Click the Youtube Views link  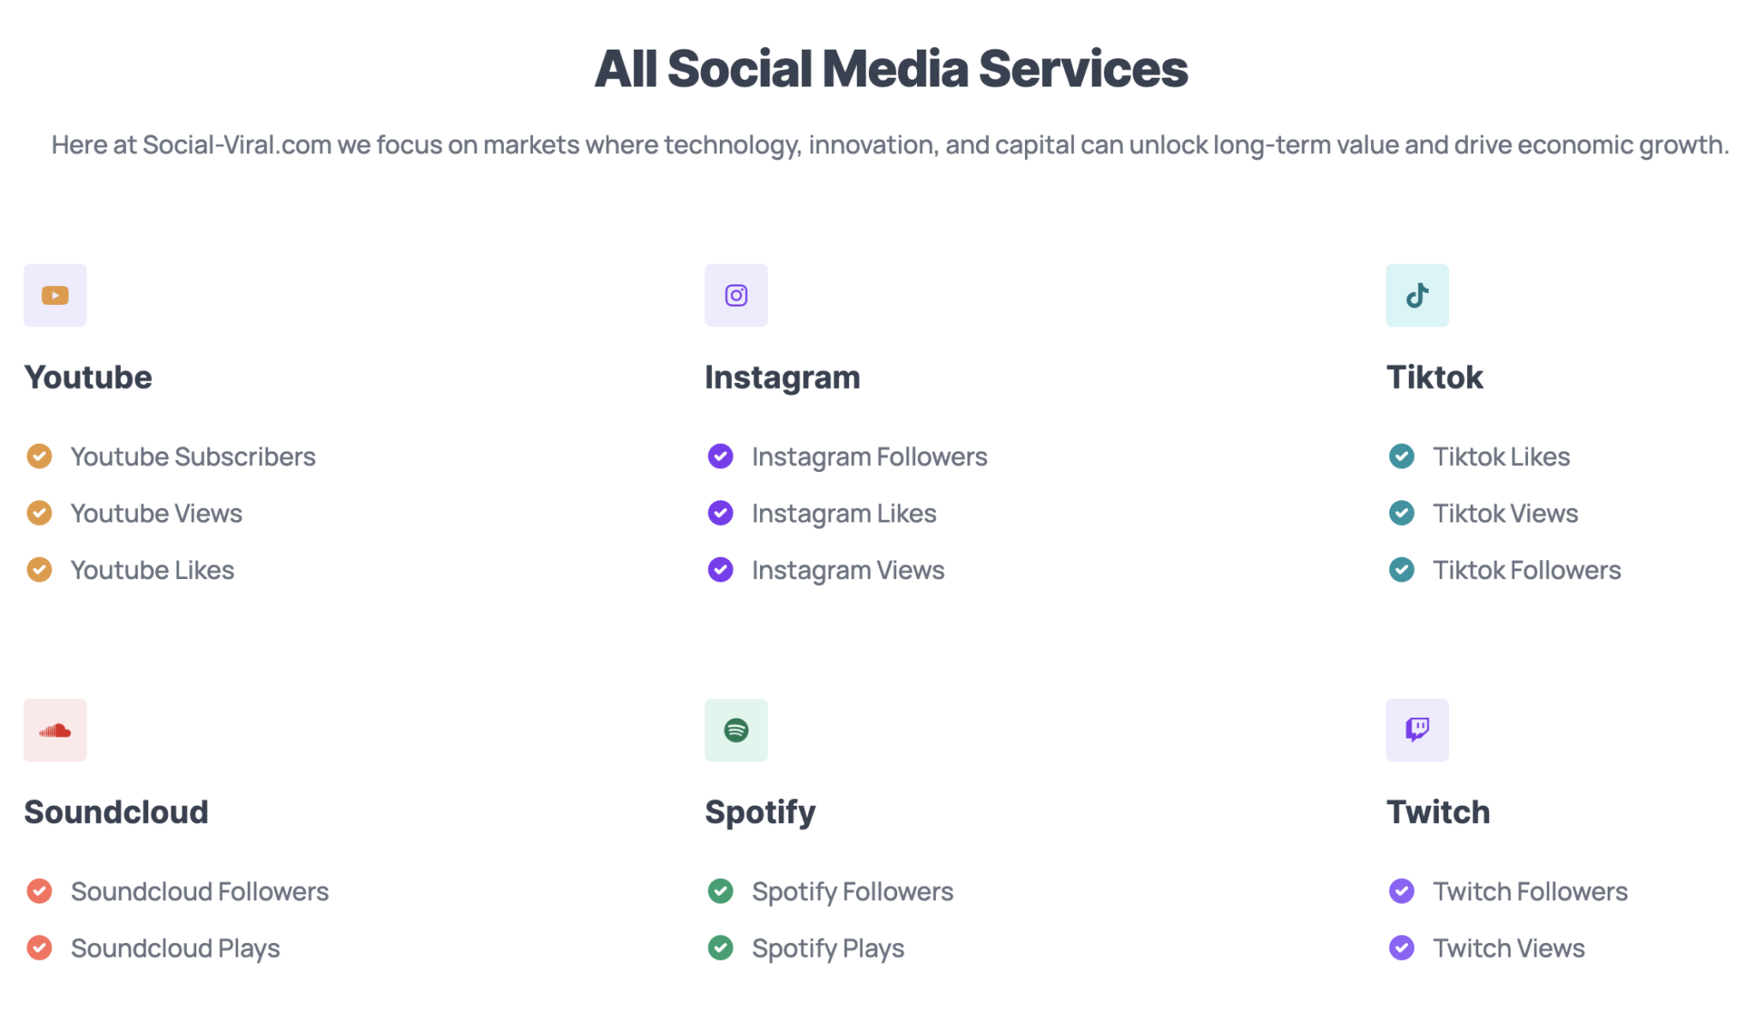pos(156,512)
